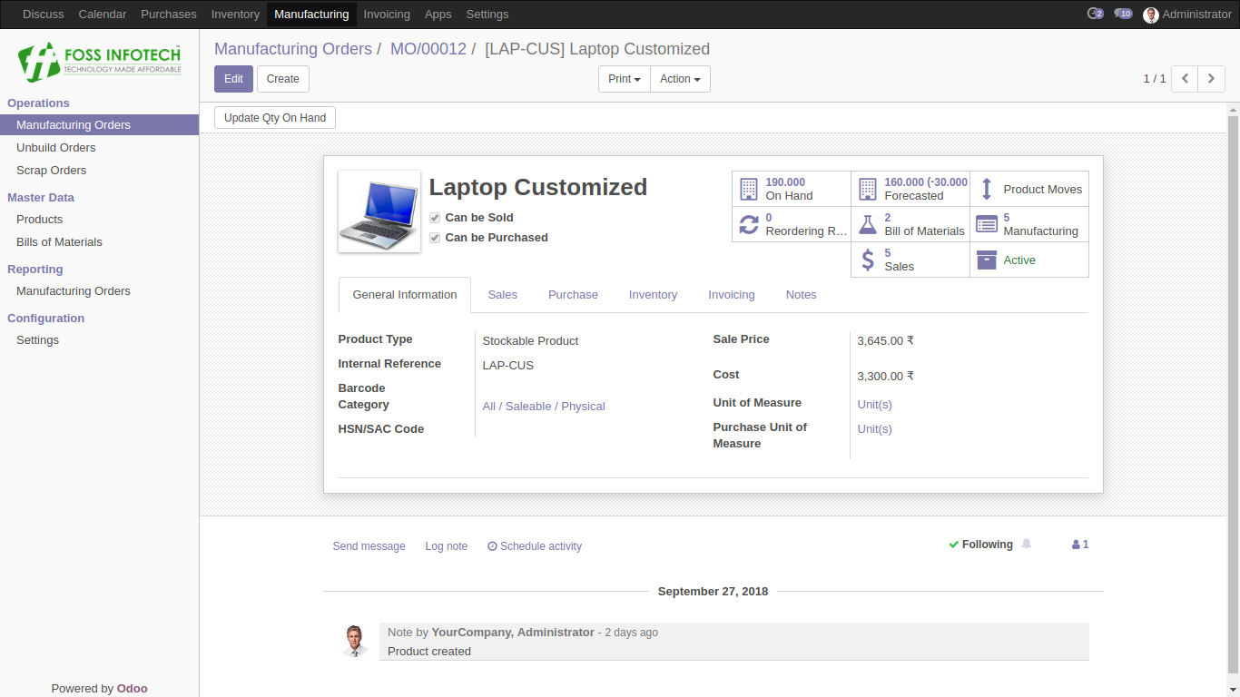Click the followers person icon
1240x697 pixels.
point(1076,545)
